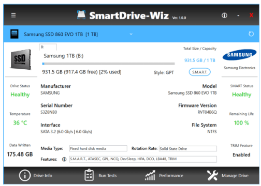Click the SAMSUNG manufacturer value
261x186 pixels.
click(50, 93)
